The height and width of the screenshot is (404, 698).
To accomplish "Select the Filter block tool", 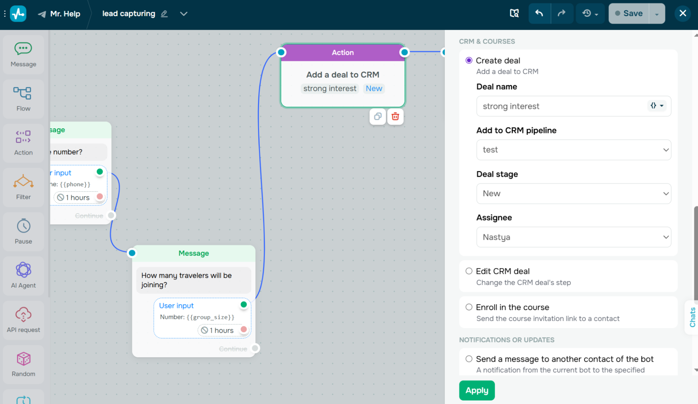I will tap(23, 187).
